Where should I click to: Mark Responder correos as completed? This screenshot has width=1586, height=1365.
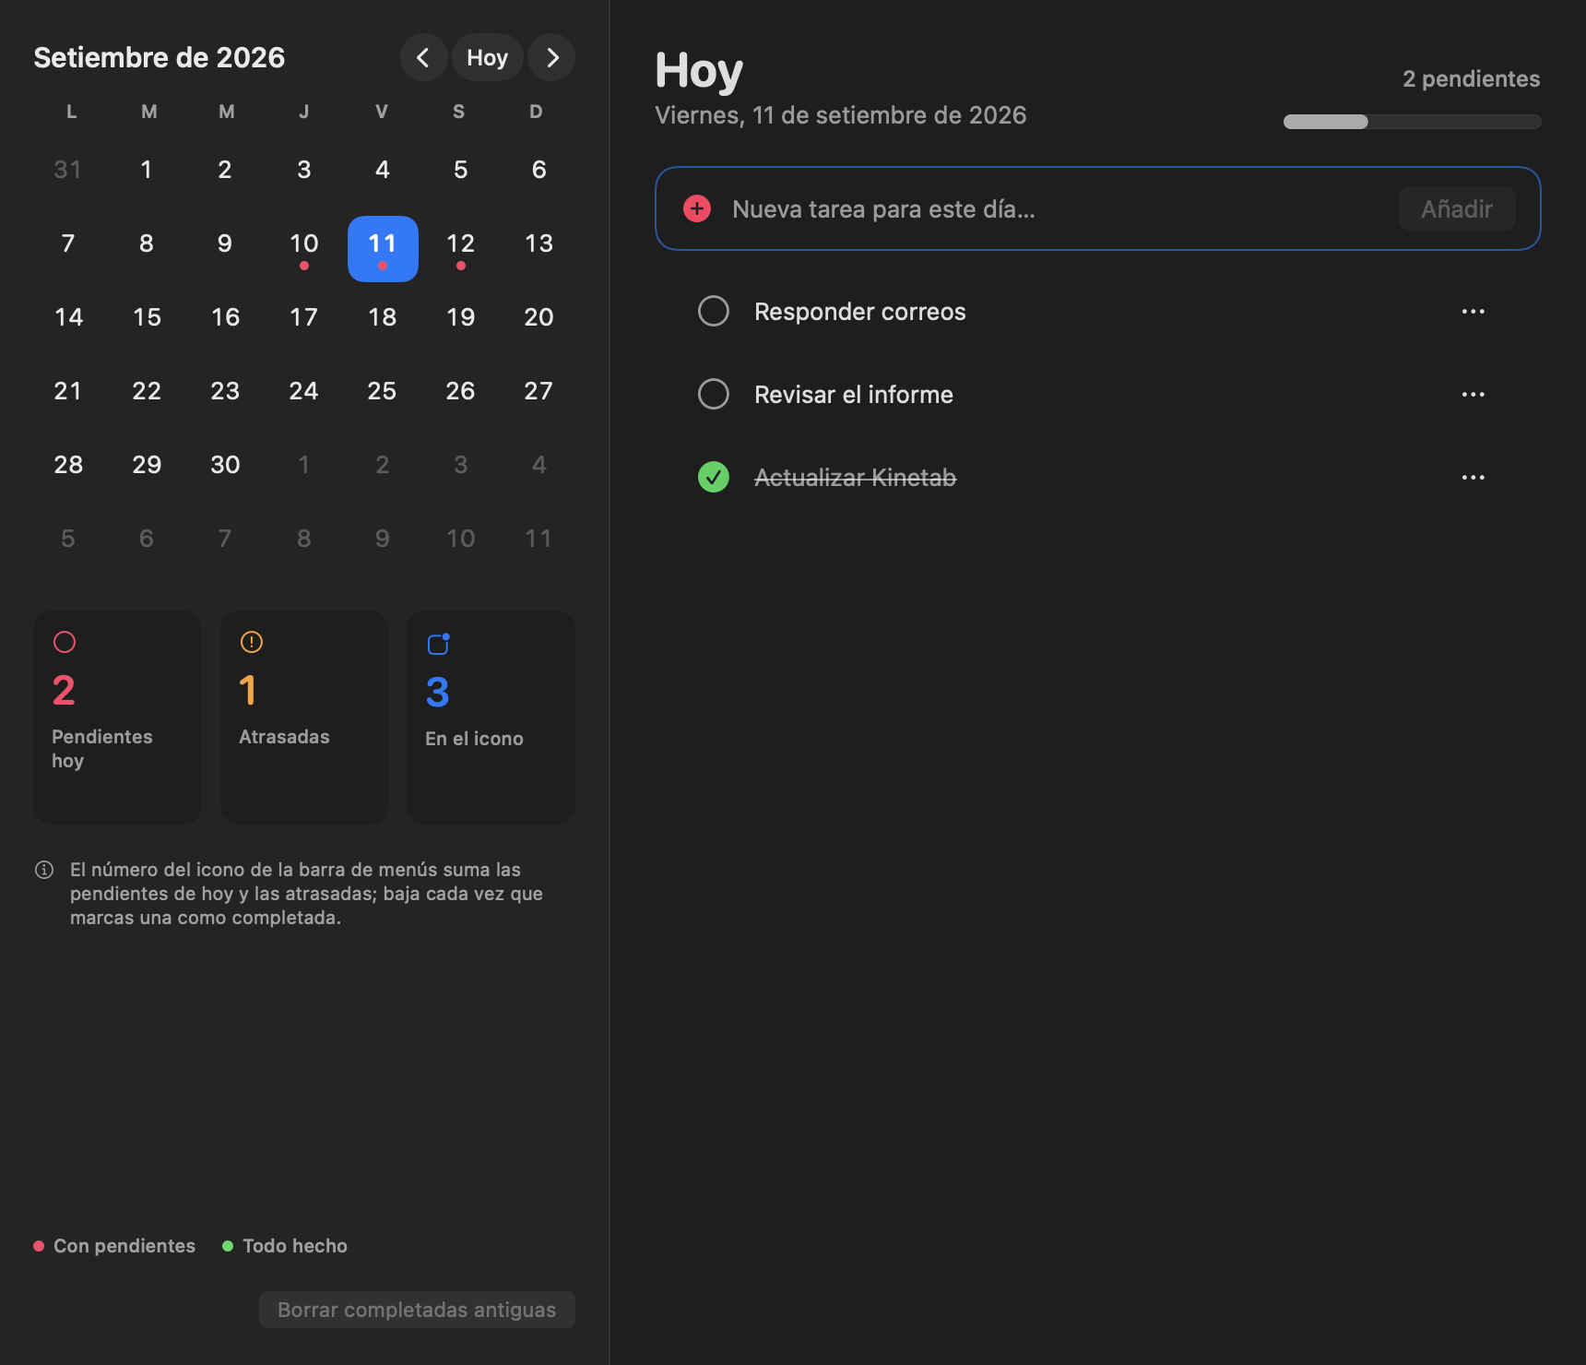[714, 311]
